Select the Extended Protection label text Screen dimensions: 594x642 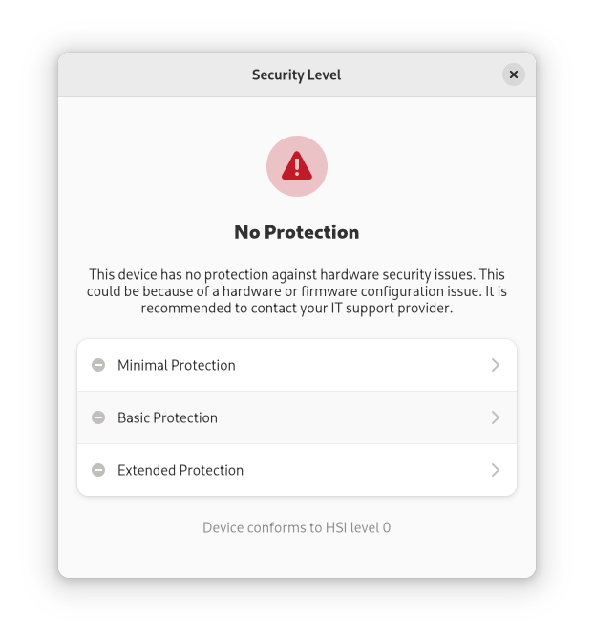click(180, 470)
